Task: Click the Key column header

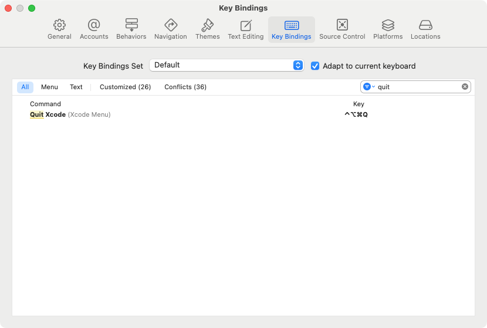Action: coord(359,104)
